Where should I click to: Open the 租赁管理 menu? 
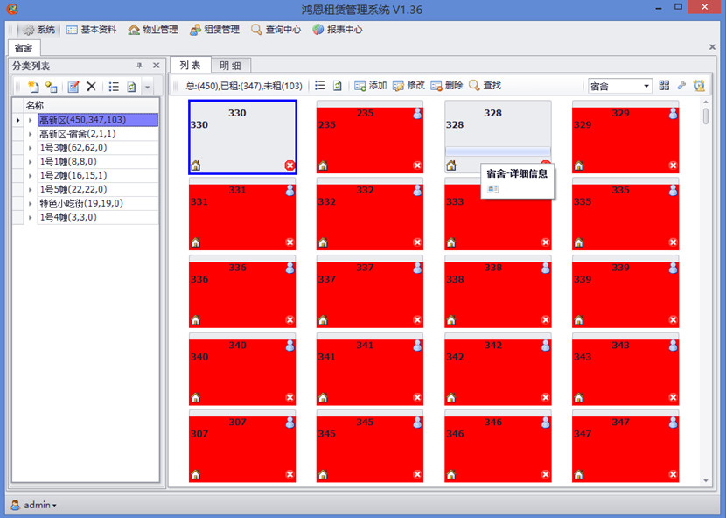tap(215, 30)
